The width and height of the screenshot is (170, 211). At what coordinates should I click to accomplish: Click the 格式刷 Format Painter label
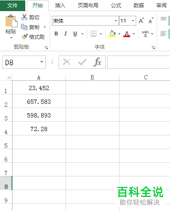37,37
